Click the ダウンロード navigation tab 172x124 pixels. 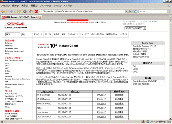click(38, 34)
